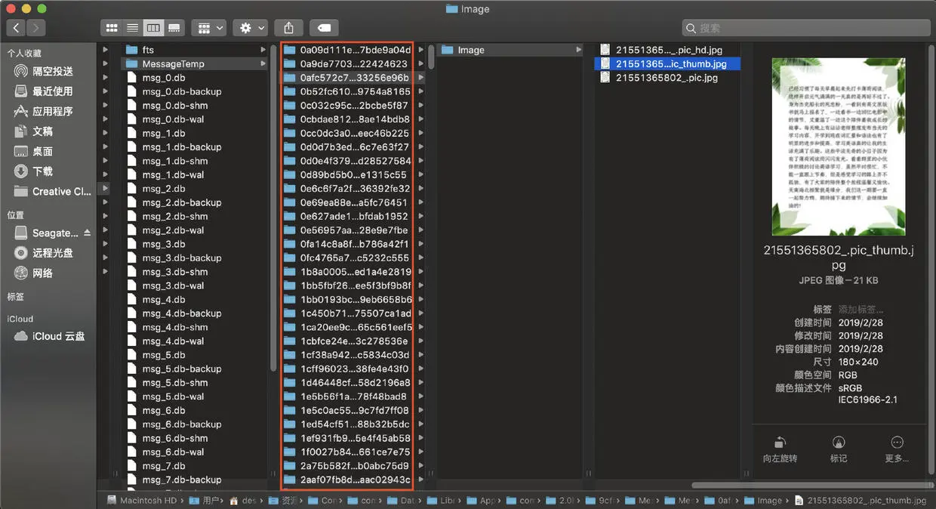Viewport: 936px width, 509px height.
Task: Go forward with the right arrow button
Action: click(x=35, y=28)
